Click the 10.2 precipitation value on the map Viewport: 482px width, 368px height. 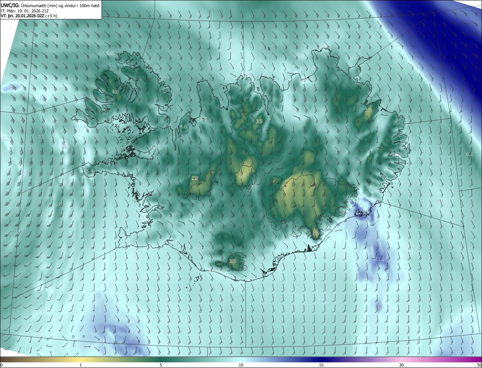point(5,139)
